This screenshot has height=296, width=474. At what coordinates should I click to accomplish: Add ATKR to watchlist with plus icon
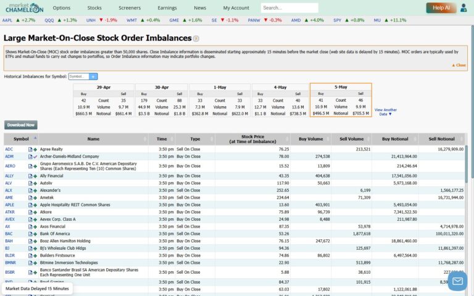(x=35, y=212)
